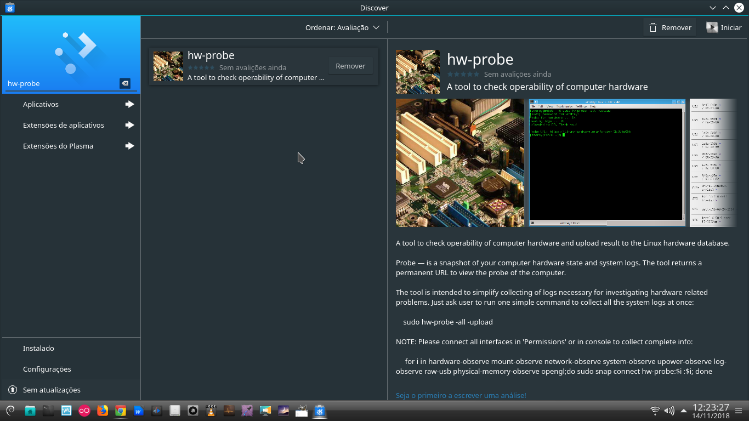Open the Firefox icon in the taskbar
Image resolution: width=749 pixels, height=421 pixels.
tap(103, 410)
